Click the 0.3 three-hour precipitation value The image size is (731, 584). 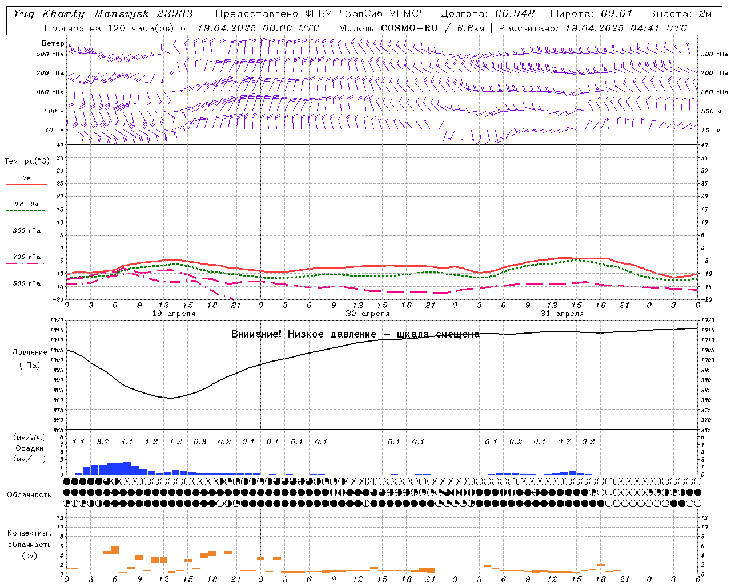[x=200, y=442]
